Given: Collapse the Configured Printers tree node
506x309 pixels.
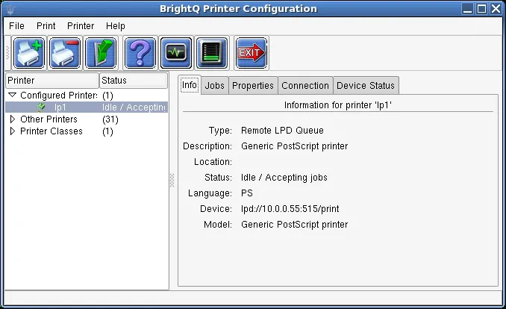Looking at the screenshot, I should tap(12, 95).
